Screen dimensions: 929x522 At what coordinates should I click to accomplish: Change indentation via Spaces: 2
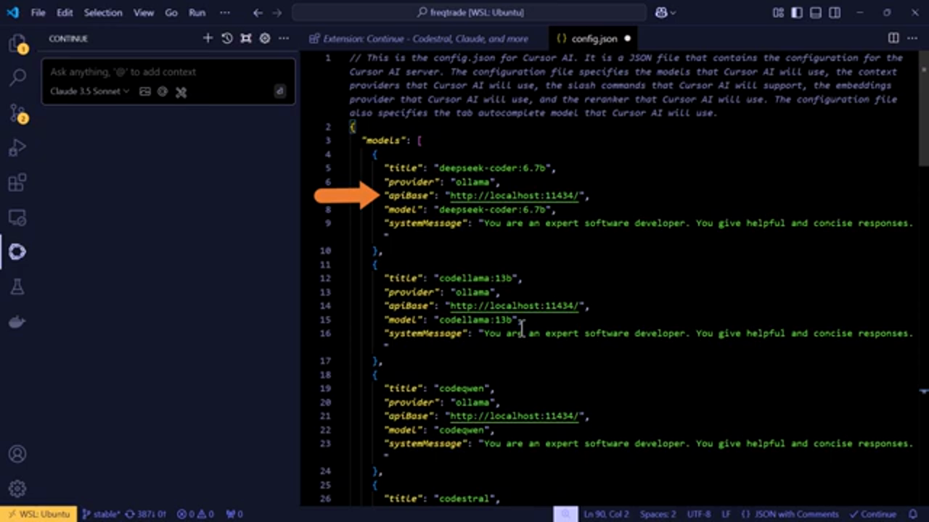click(658, 514)
